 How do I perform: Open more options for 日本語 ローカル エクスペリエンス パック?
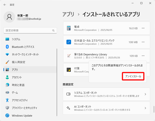coord(143,42)
